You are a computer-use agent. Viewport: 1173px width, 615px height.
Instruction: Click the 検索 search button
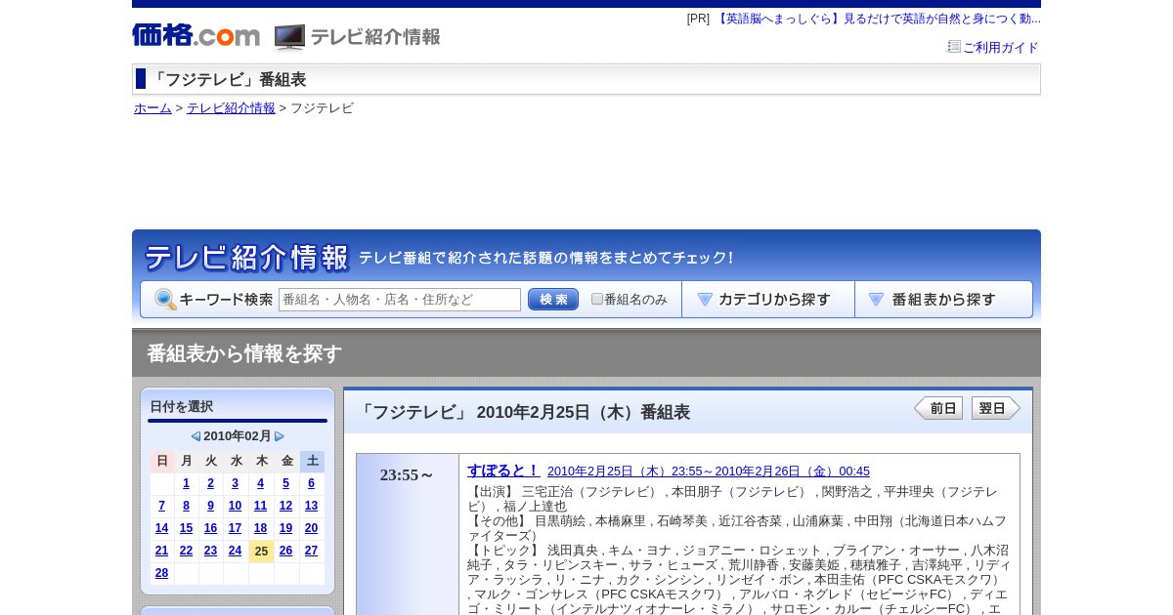tap(553, 300)
